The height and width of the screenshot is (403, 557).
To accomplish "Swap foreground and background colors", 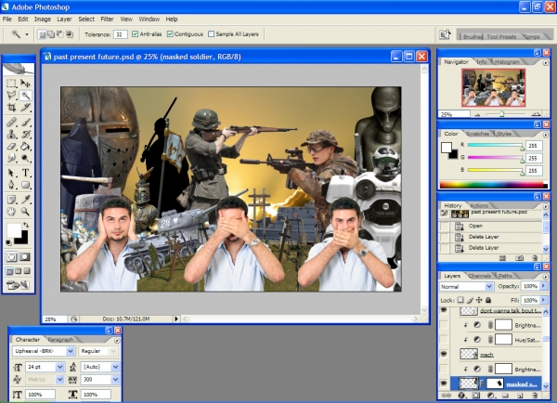I will [26, 225].
